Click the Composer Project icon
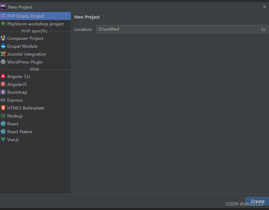Image resolution: width=269 pixels, height=210 pixels. pyautogui.click(x=3, y=38)
